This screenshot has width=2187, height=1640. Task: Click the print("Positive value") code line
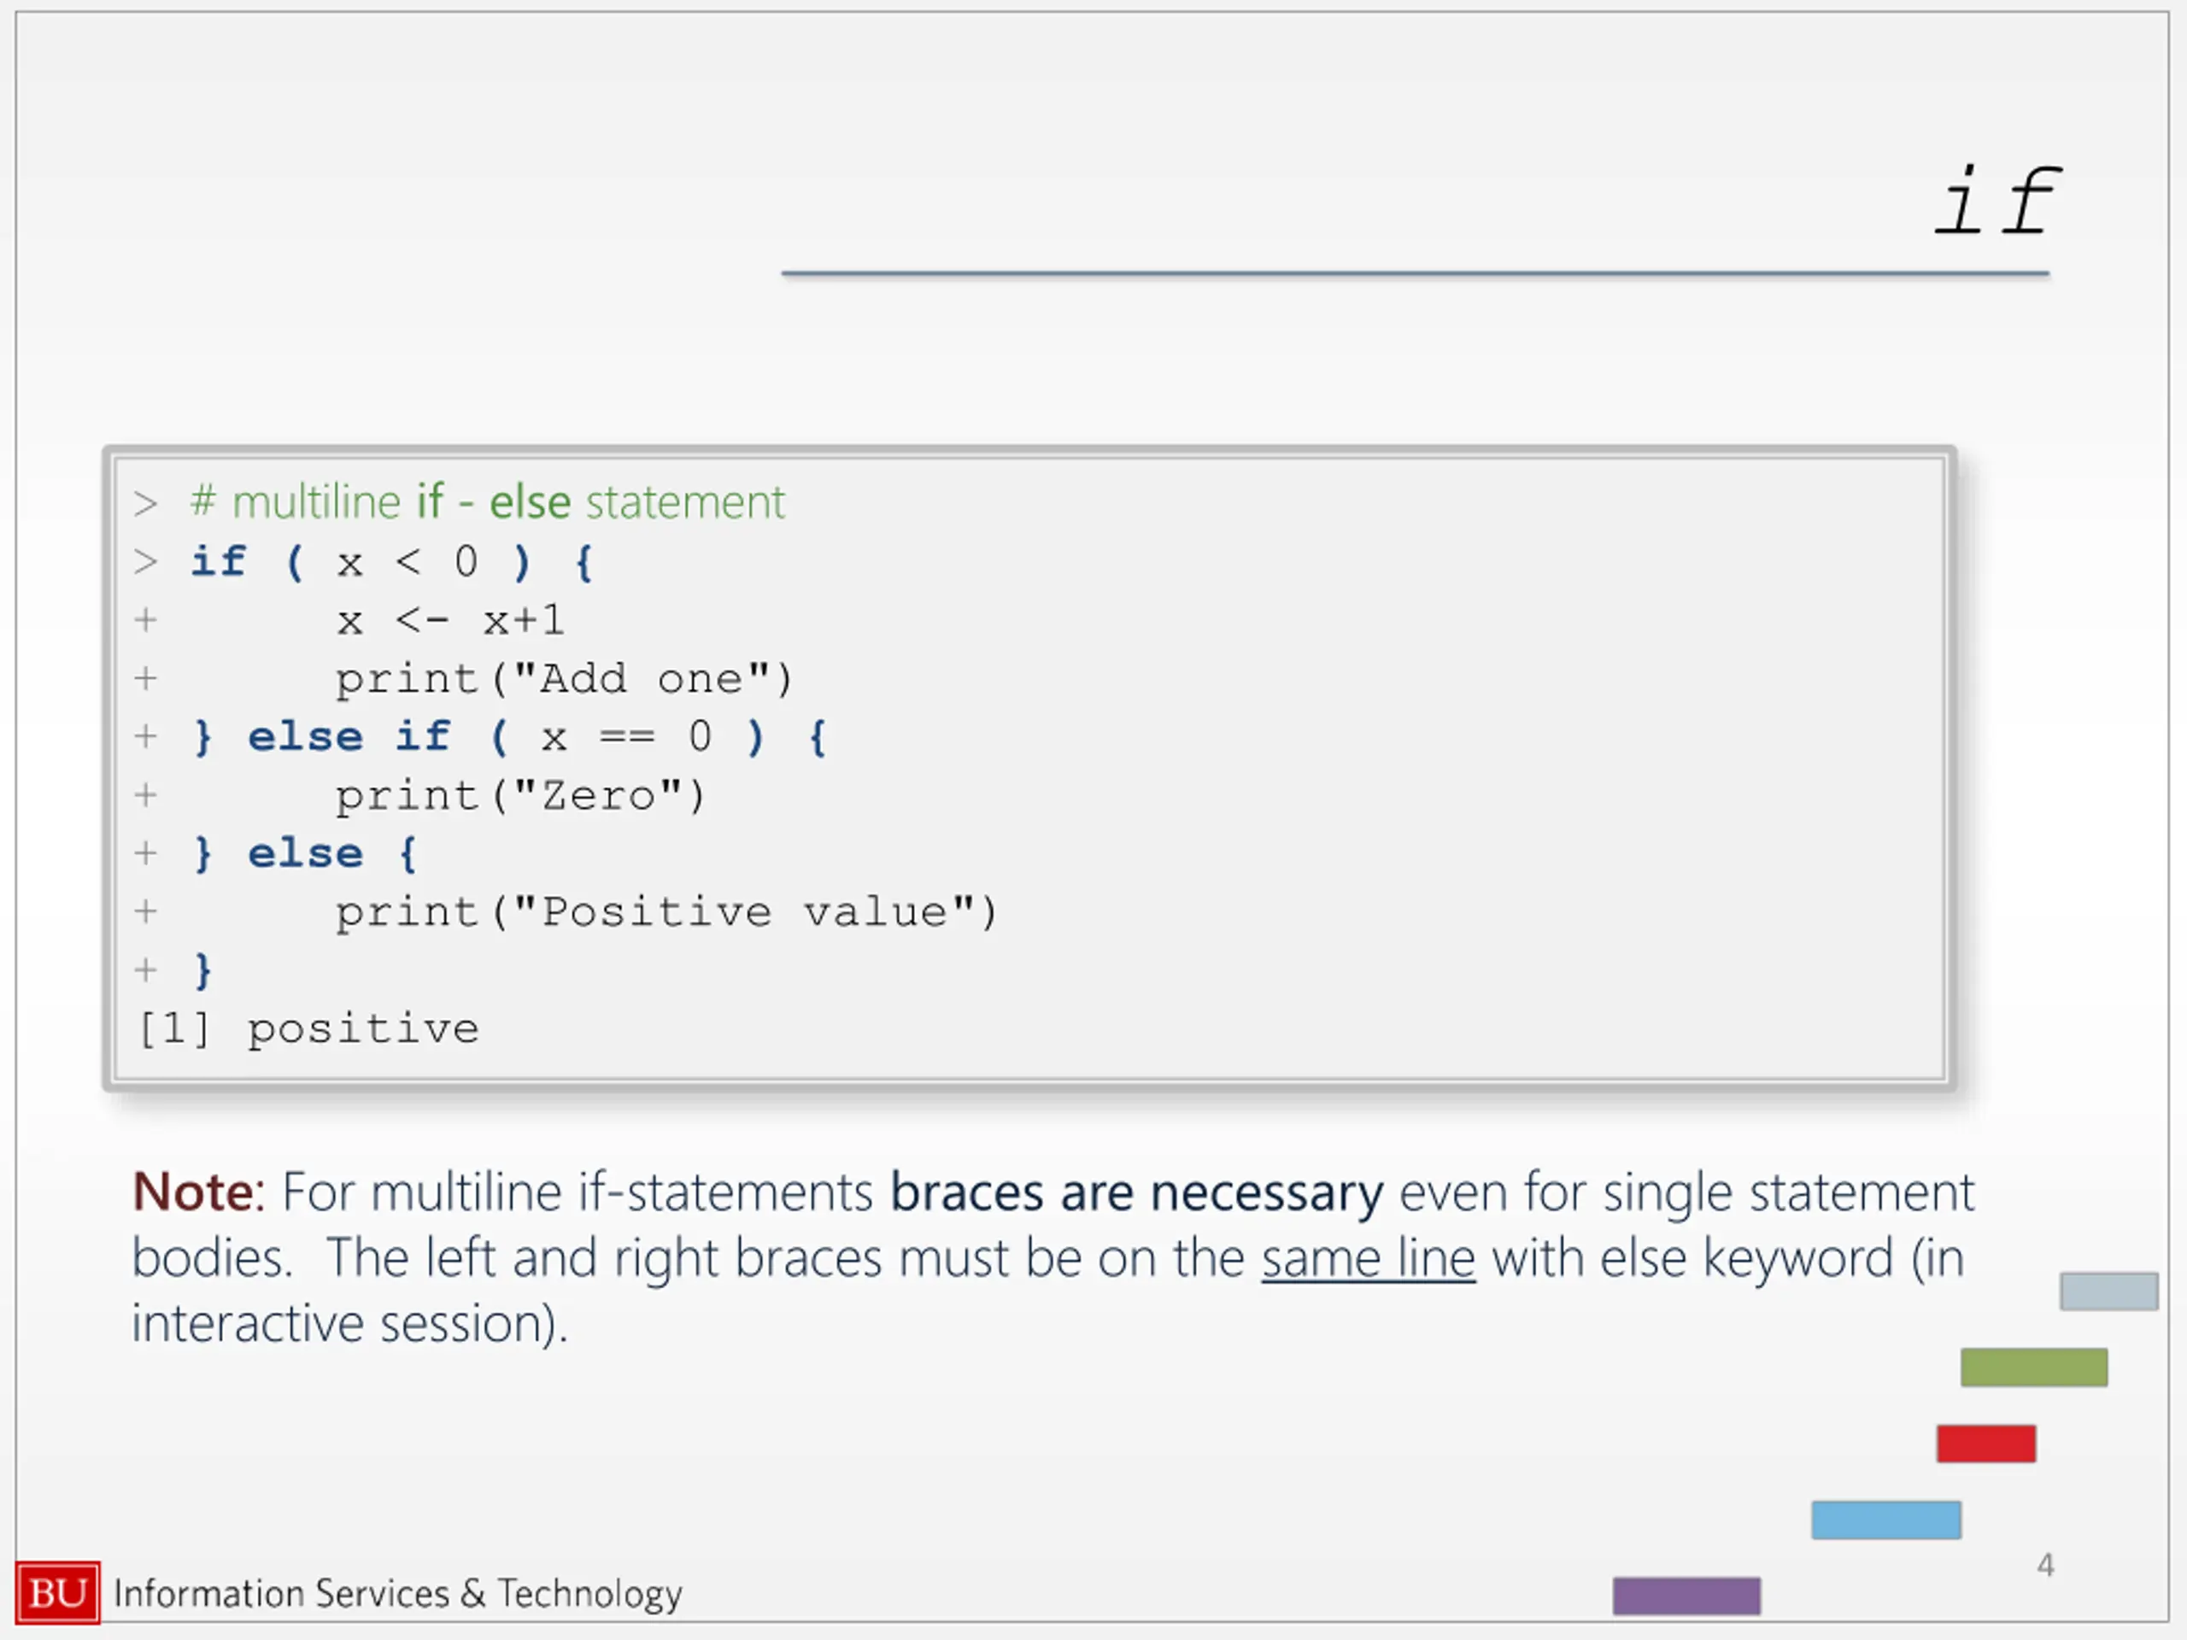tap(667, 912)
